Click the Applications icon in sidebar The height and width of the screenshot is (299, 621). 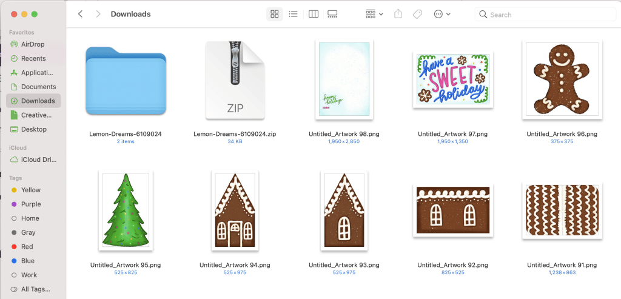point(15,72)
